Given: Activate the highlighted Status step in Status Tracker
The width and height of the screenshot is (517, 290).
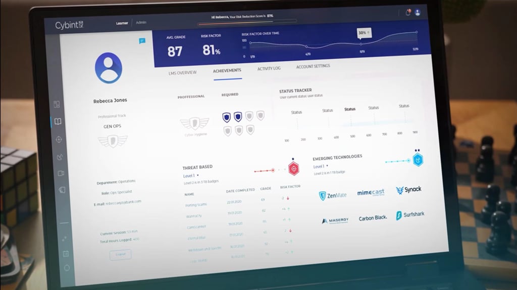Looking at the screenshot, I should pos(348,109).
